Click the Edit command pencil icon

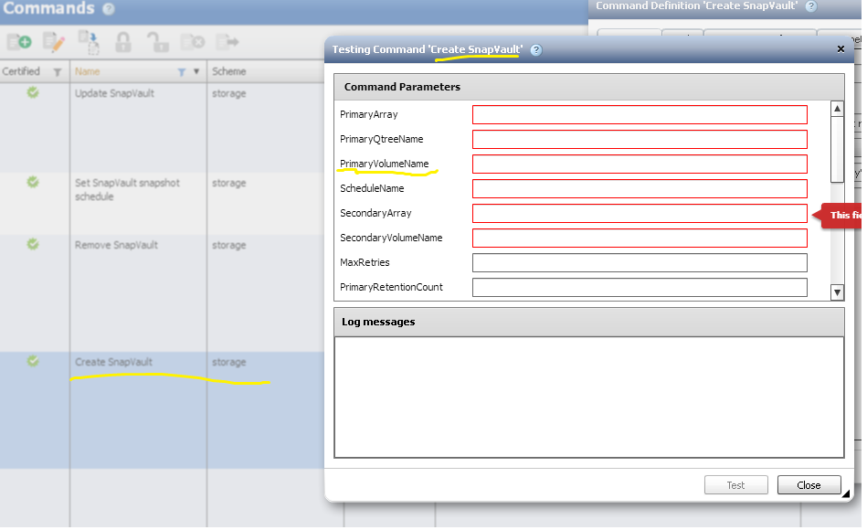[54, 42]
